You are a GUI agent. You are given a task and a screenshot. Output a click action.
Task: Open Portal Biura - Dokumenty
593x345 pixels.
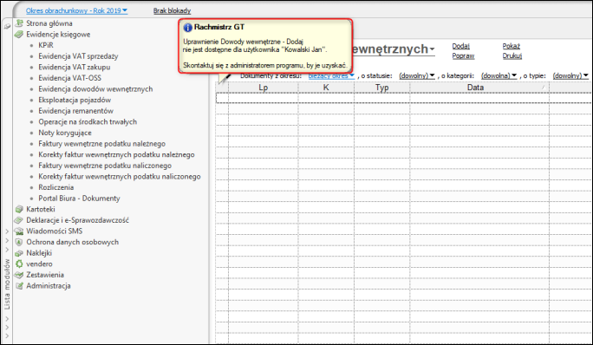pyautogui.click(x=79, y=199)
